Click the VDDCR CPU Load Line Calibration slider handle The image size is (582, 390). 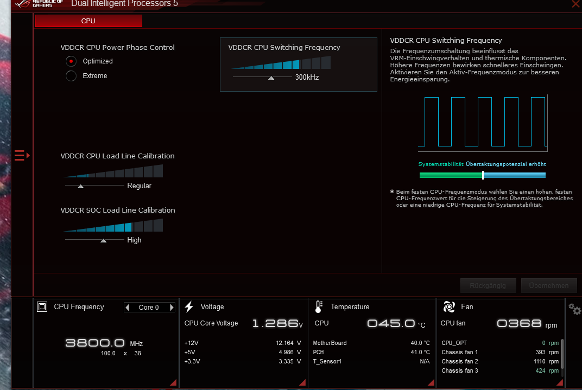(80, 186)
